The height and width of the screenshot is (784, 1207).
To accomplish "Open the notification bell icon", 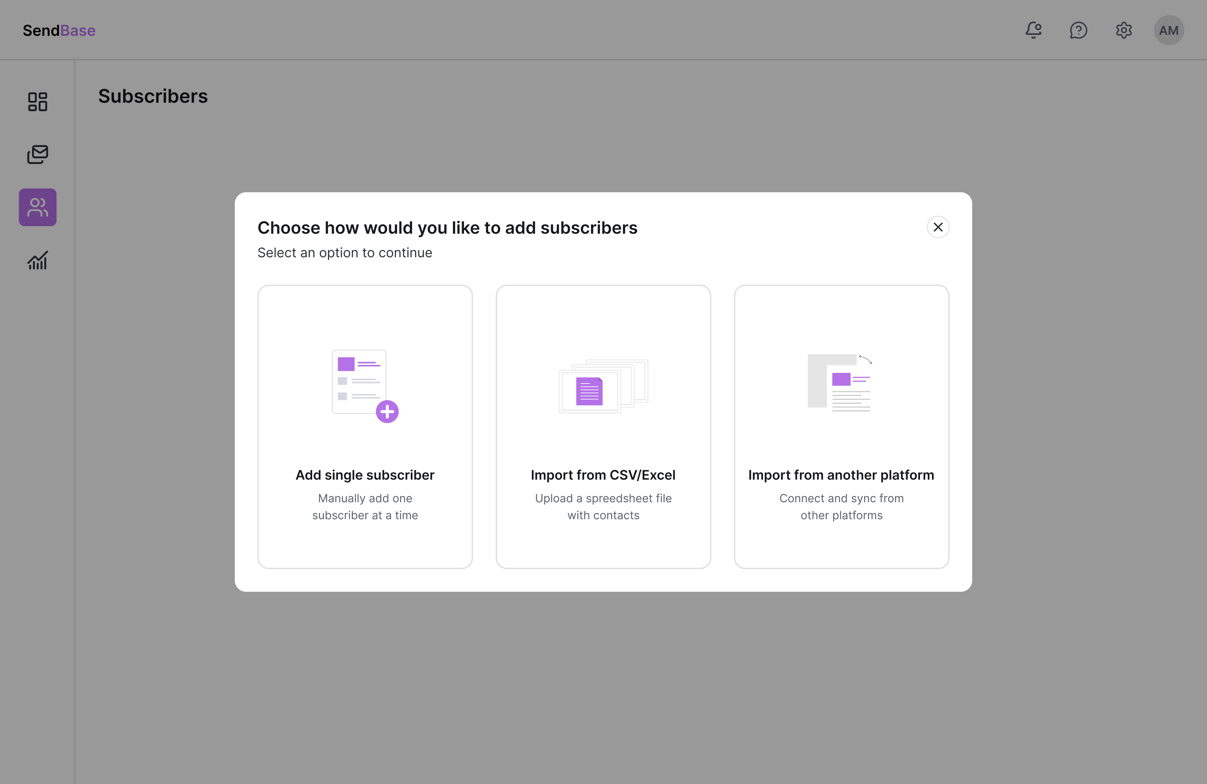I will (x=1033, y=30).
